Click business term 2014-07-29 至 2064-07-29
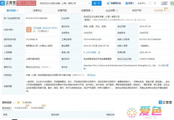 [x=96, y=46]
